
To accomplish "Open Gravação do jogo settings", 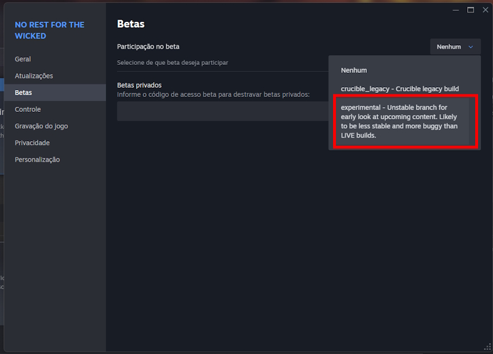I will coord(41,126).
